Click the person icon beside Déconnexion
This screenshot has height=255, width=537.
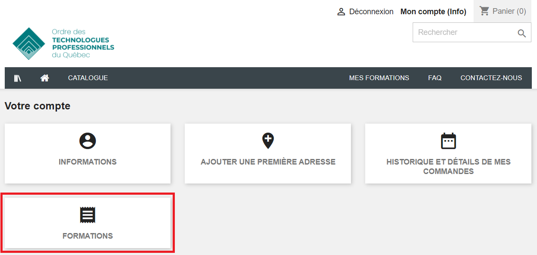[341, 12]
